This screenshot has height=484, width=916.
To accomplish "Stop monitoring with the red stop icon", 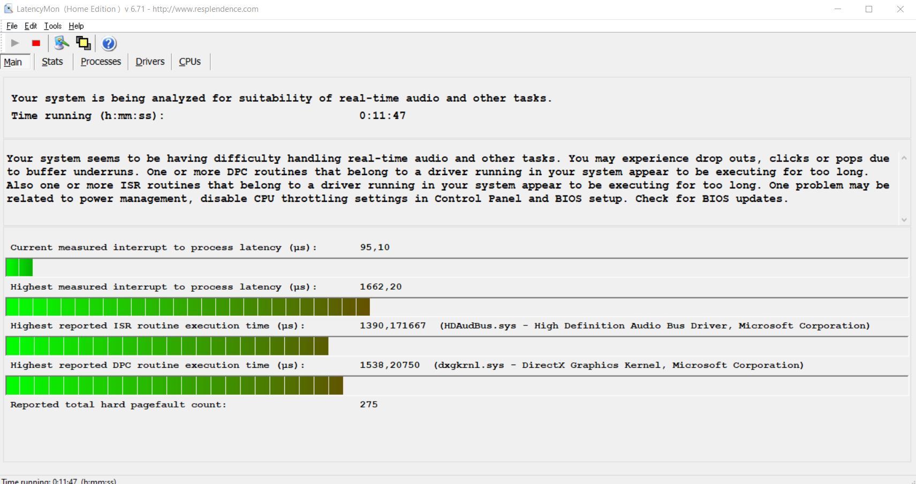I will point(36,43).
